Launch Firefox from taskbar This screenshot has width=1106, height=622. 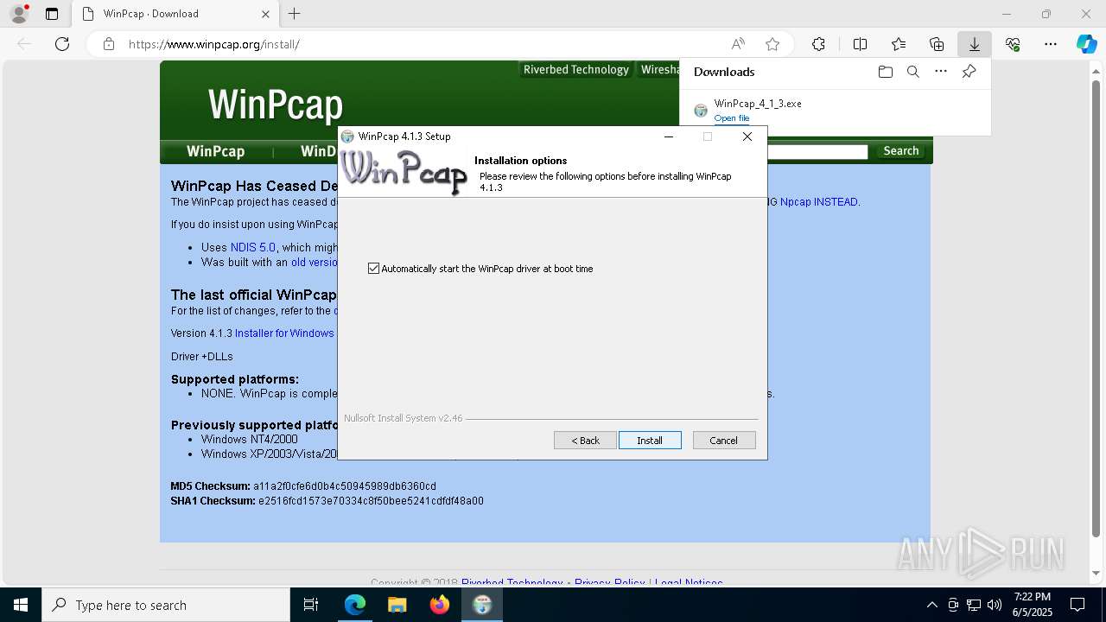439,606
